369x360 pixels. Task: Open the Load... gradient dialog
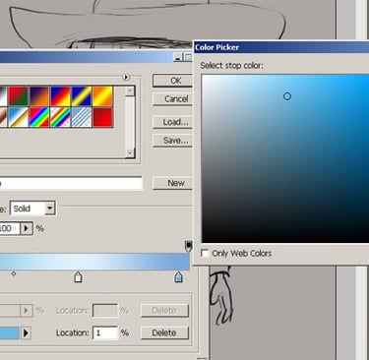[172, 122]
